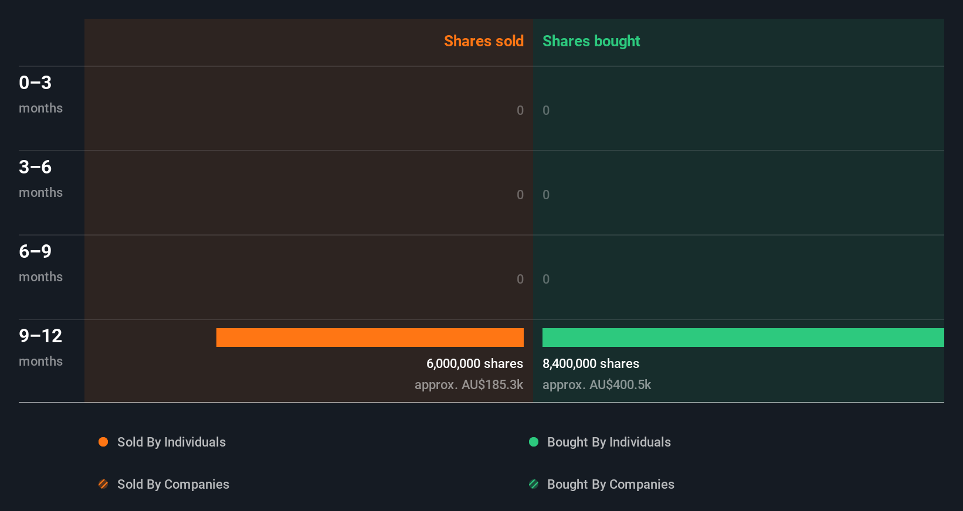Click the green Bought By Individuals legend dot
963x511 pixels.
pos(534,442)
